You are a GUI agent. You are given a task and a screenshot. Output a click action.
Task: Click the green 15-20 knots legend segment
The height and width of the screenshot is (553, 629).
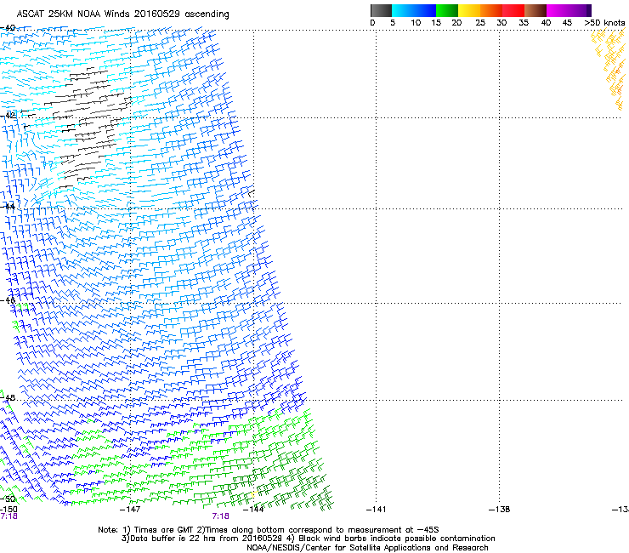[447, 10]
